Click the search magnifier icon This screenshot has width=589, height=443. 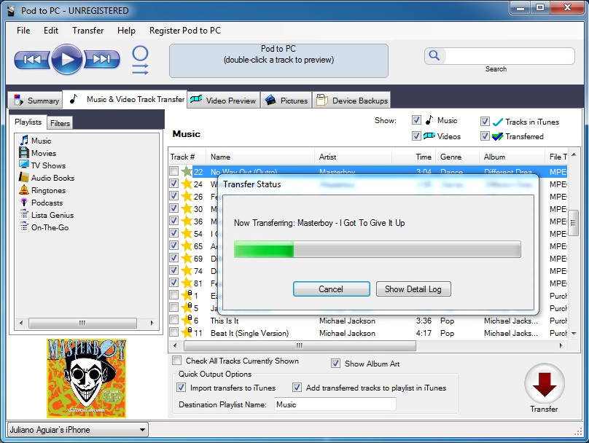click(x=434, y=55)
